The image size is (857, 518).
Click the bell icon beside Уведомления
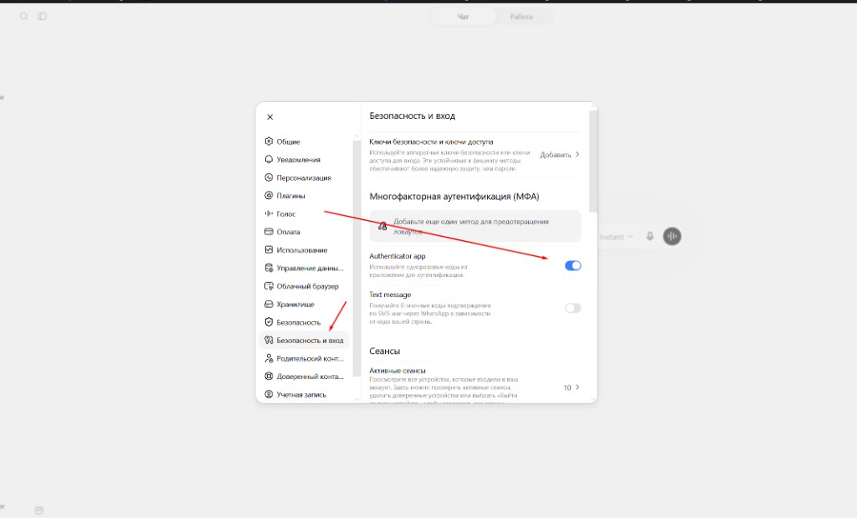(269, 159)
